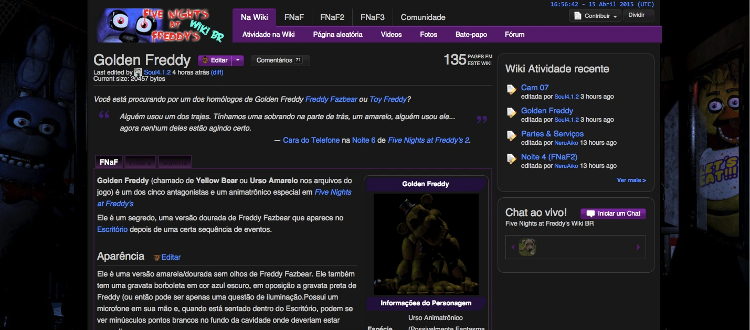The width and height of the screenshot is (750, 330).
Task: Click the left arrow in chat user carousel
Action: (513, 247)
